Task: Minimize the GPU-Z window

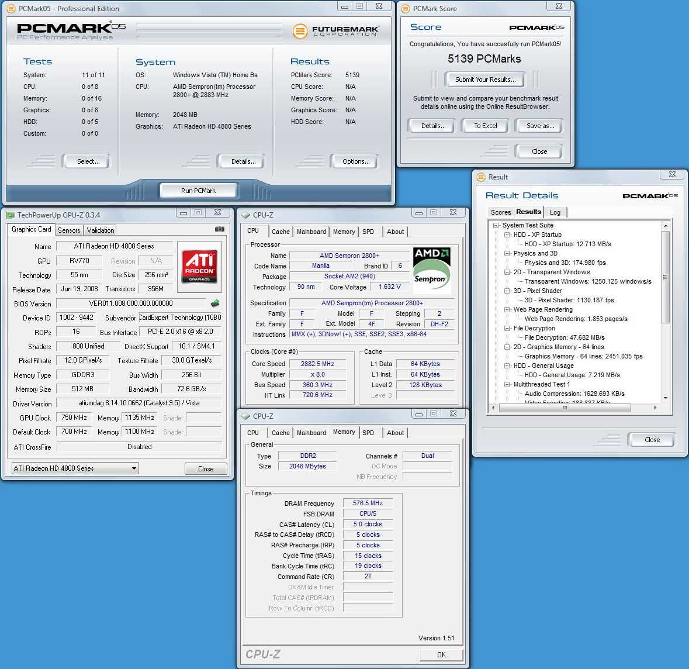Action: 183,213
